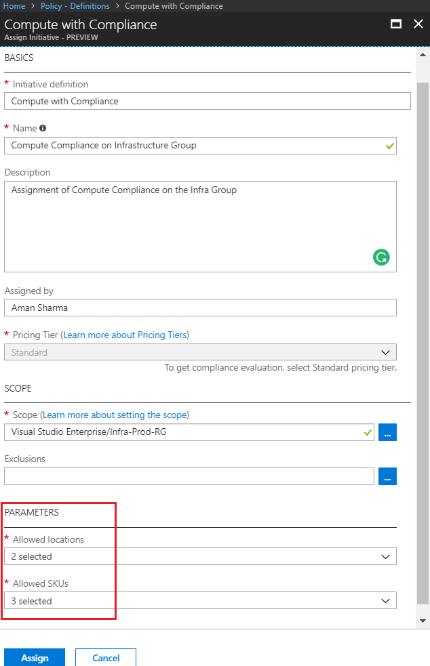Screen dimensions: 430x666
Task: Close the Compute with Compliance blade
Action: [x=418, y=24]
